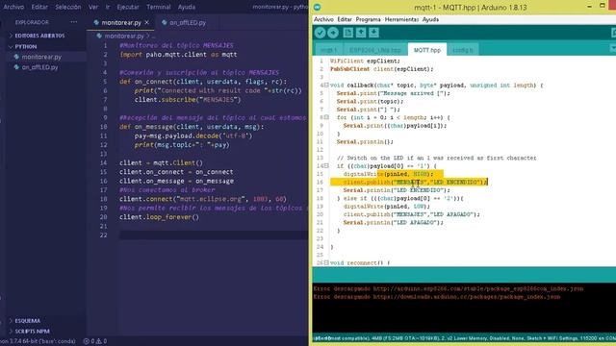Open the Explorer panel three-dots menu
The image size is (616, 346).
[74, 22]
